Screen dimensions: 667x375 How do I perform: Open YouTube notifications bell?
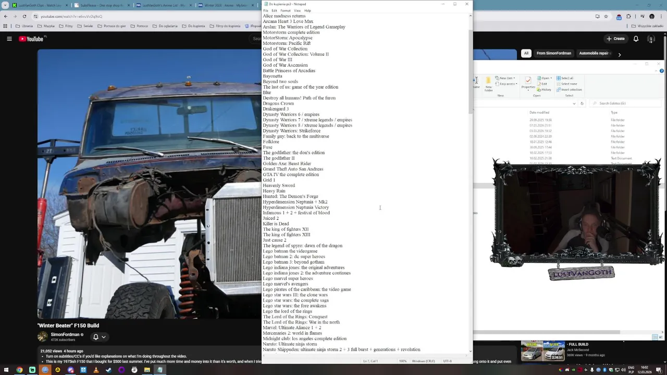[636, 39]
